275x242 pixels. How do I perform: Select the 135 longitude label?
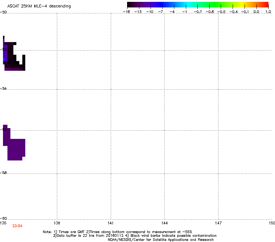[x=3, y=223]
